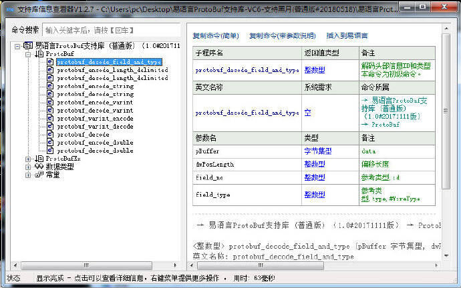Click the icon beside protobuf_decode_varint
This screenshot has height=288, width=461.
(x=50, y=110)
